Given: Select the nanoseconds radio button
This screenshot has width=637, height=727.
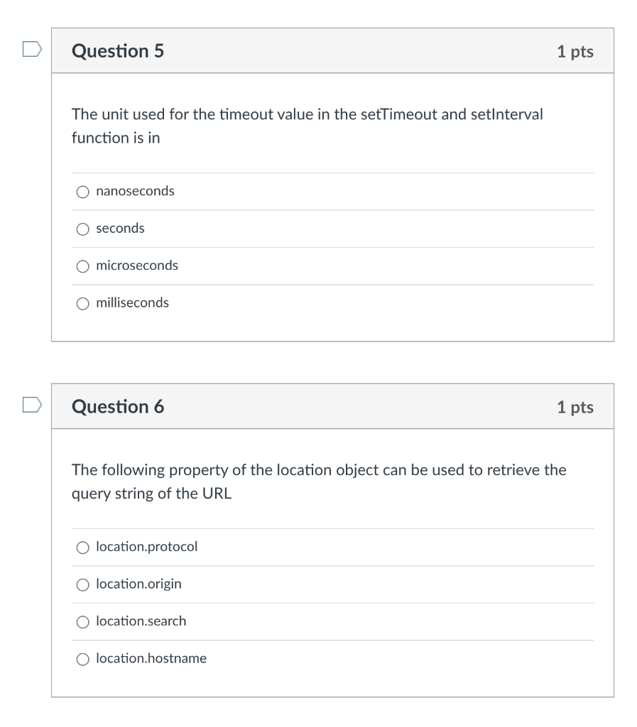Looking at the screenshot, I should point(82,191).
